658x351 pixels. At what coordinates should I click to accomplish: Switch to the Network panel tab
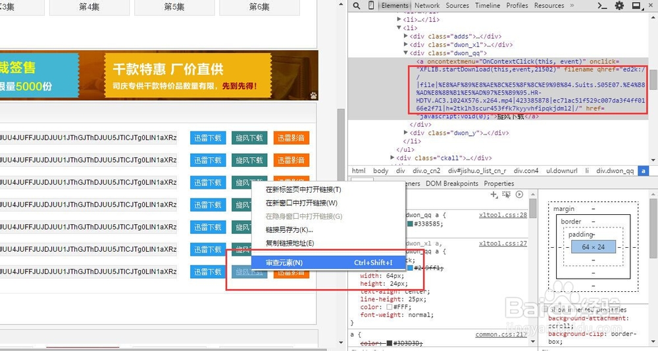(x=427, y=5)
